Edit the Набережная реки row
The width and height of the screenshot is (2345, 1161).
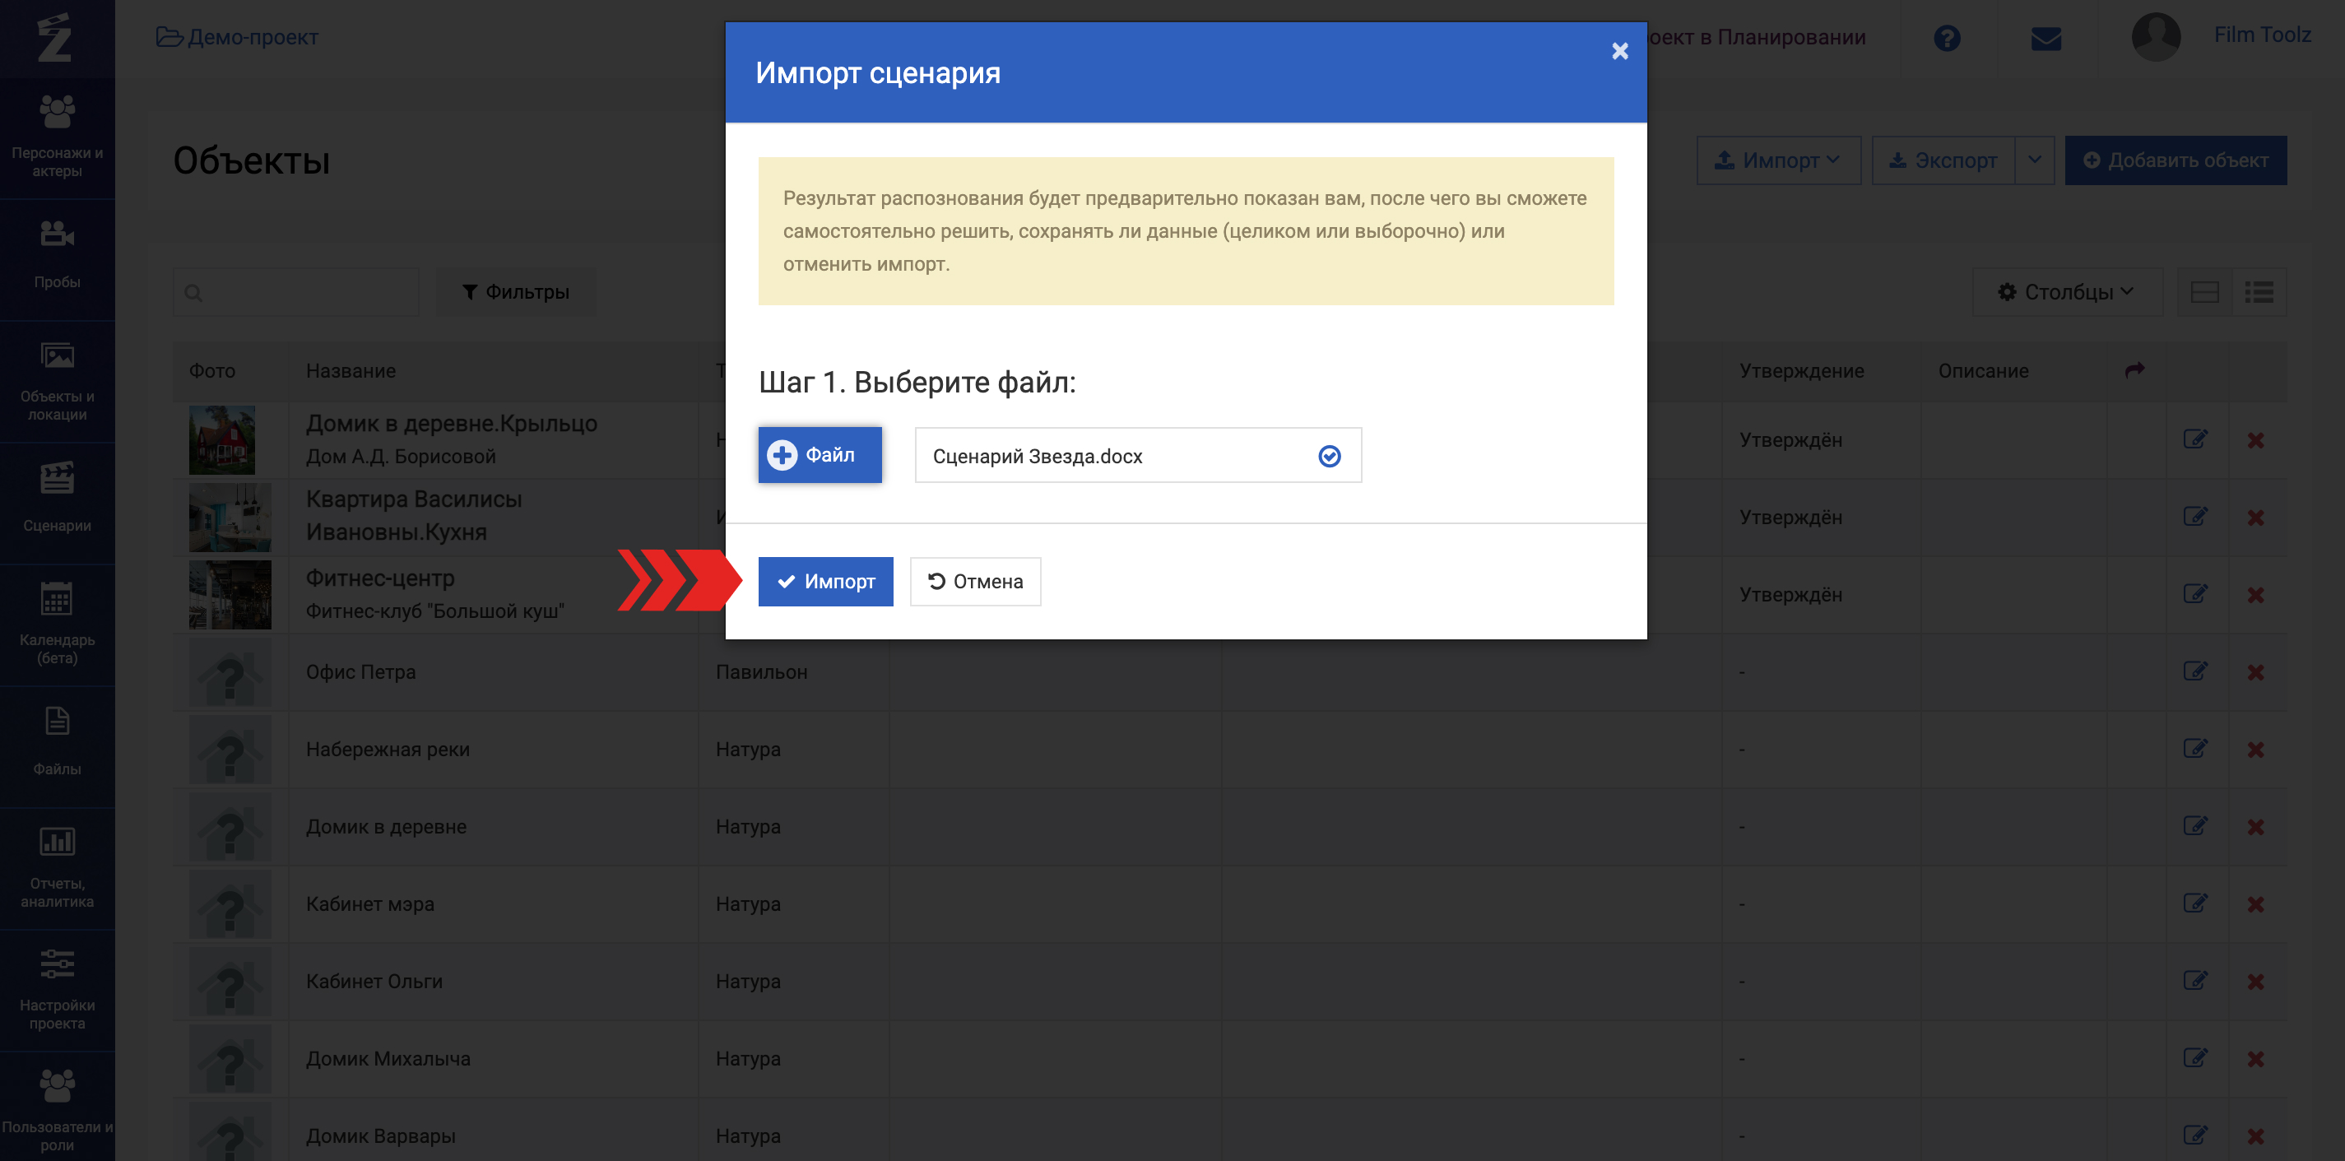coord(2194,749)
